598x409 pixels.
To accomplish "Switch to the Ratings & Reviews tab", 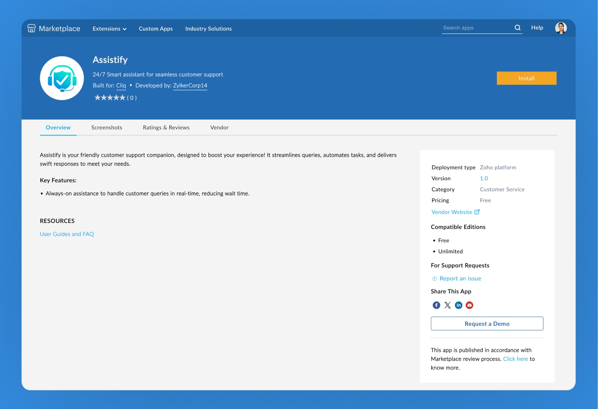I will click(166, 127).
